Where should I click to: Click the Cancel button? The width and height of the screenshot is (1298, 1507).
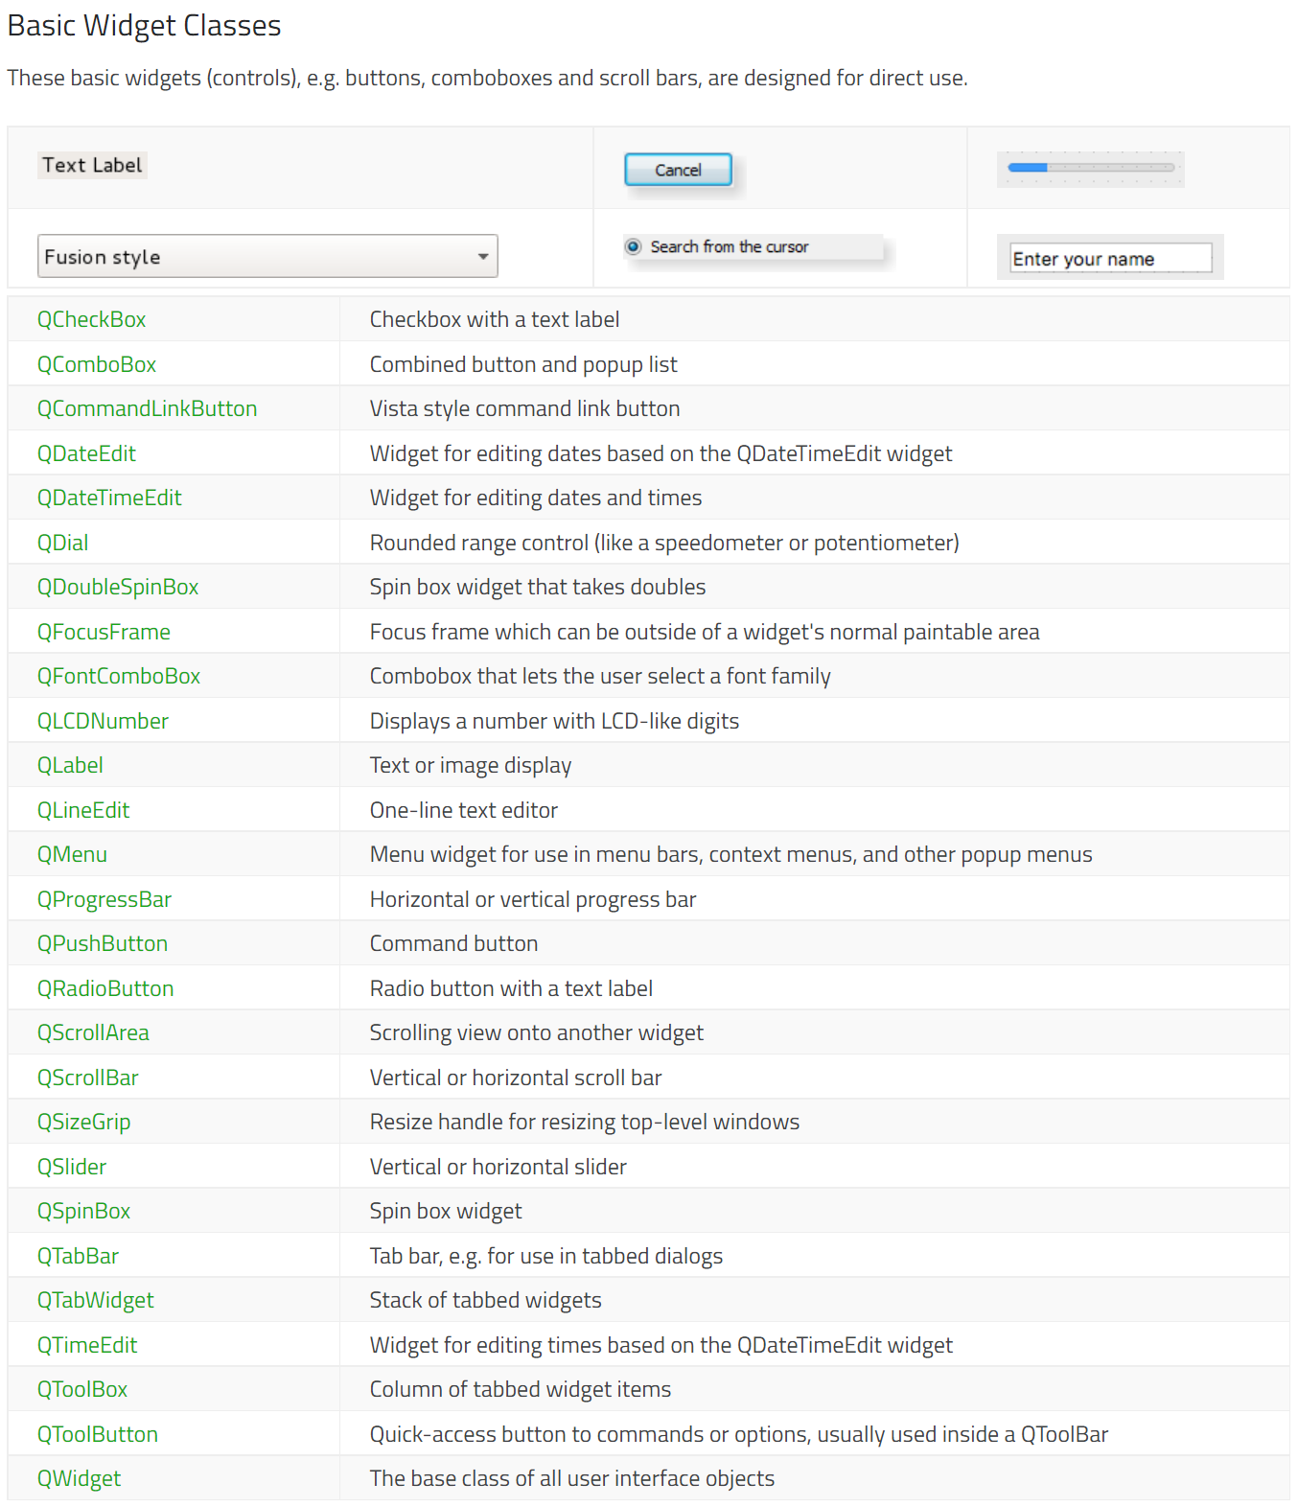coord(678,170)
